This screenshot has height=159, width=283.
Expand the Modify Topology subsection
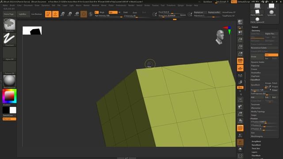click(258, 112)
